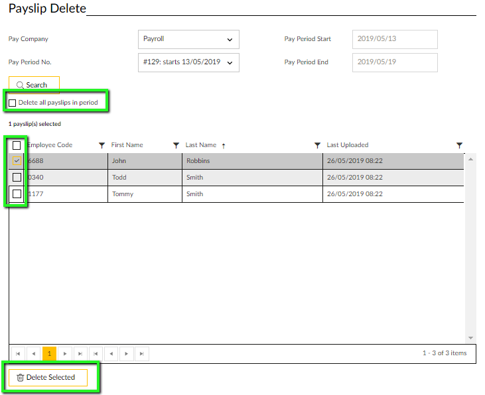Sort by the First Name column header
Image resolution: width=485 pixels, height=395 pixels.
tap(127, 145)
